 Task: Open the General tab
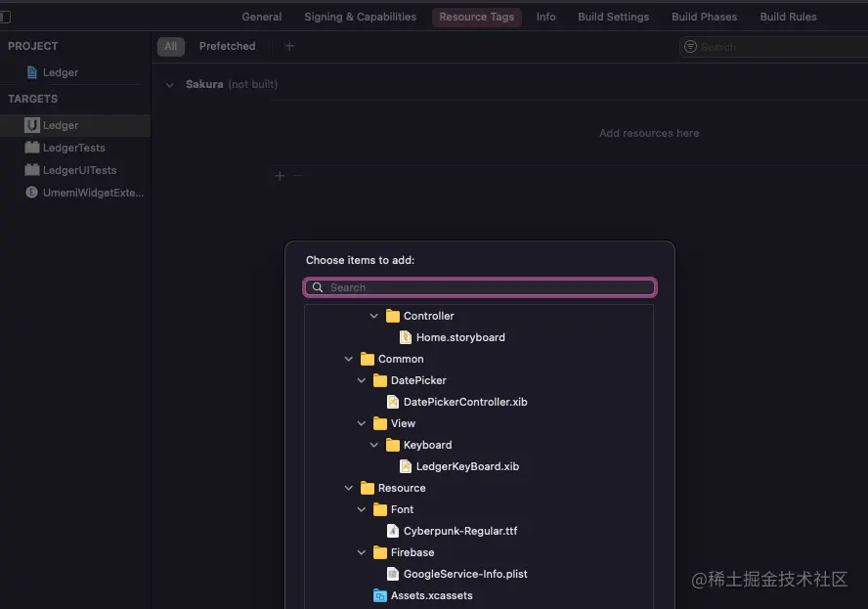tap(261, 17)
